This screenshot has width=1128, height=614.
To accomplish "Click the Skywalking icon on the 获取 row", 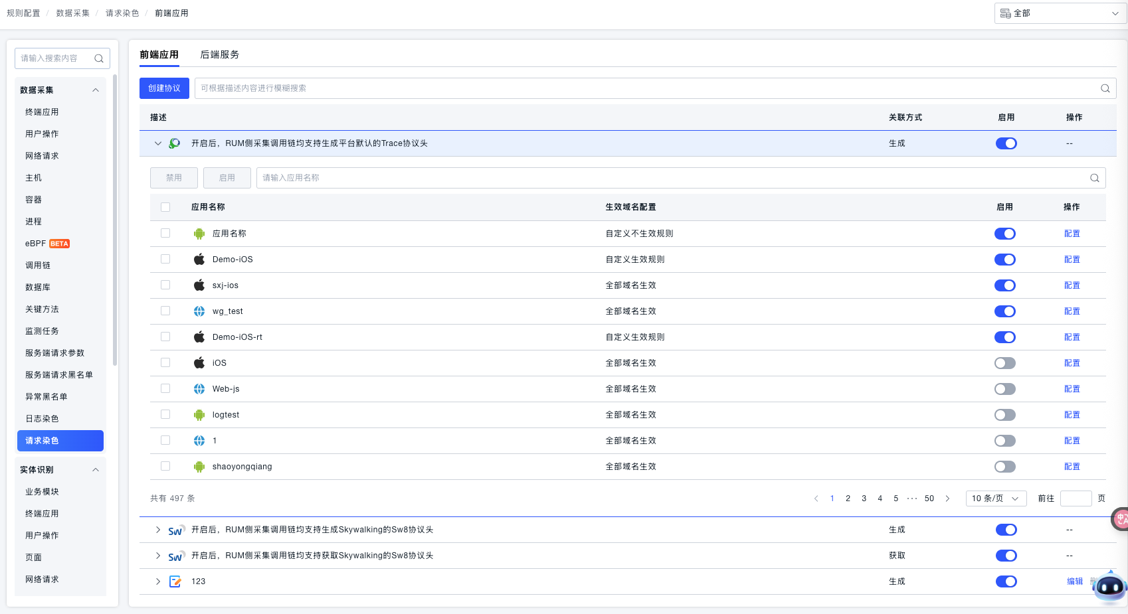I will [175, 556].
